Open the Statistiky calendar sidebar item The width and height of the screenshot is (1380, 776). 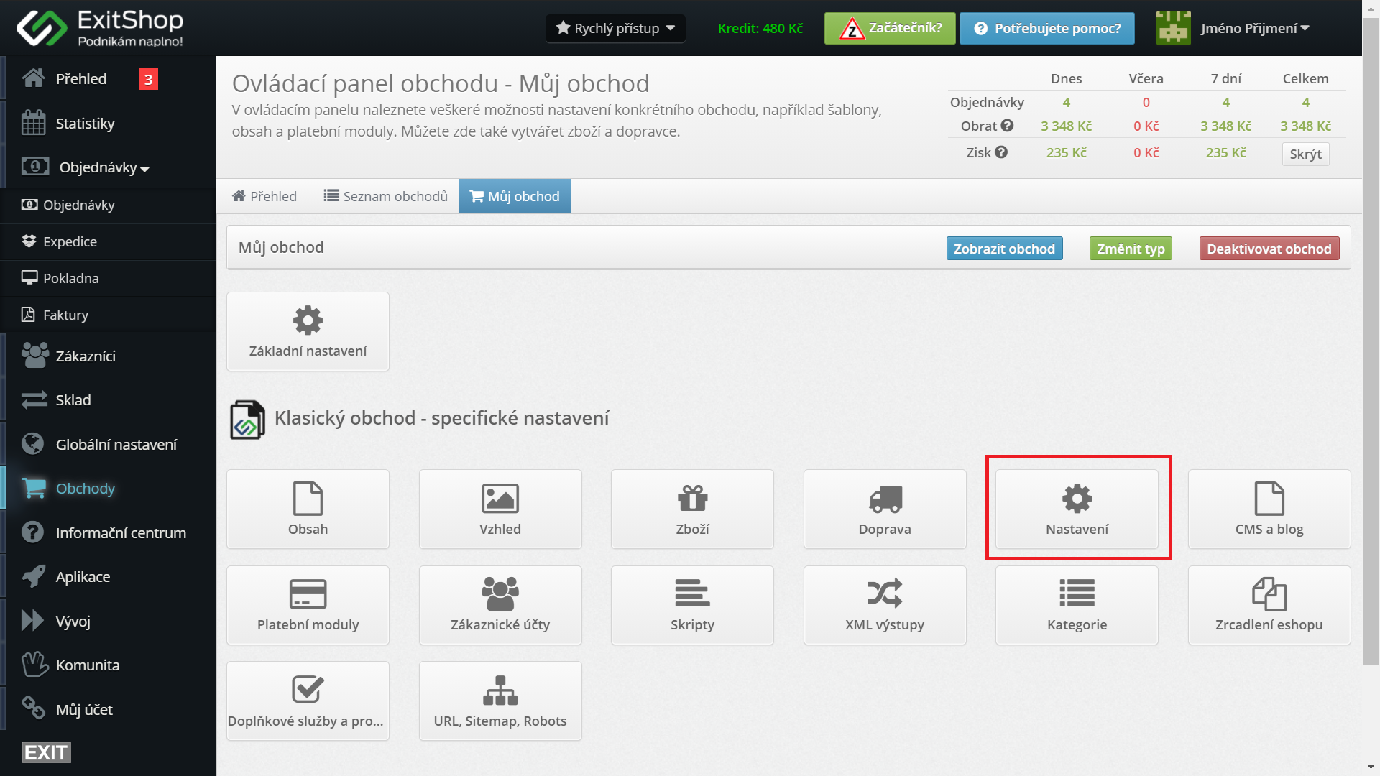(85, 124)
